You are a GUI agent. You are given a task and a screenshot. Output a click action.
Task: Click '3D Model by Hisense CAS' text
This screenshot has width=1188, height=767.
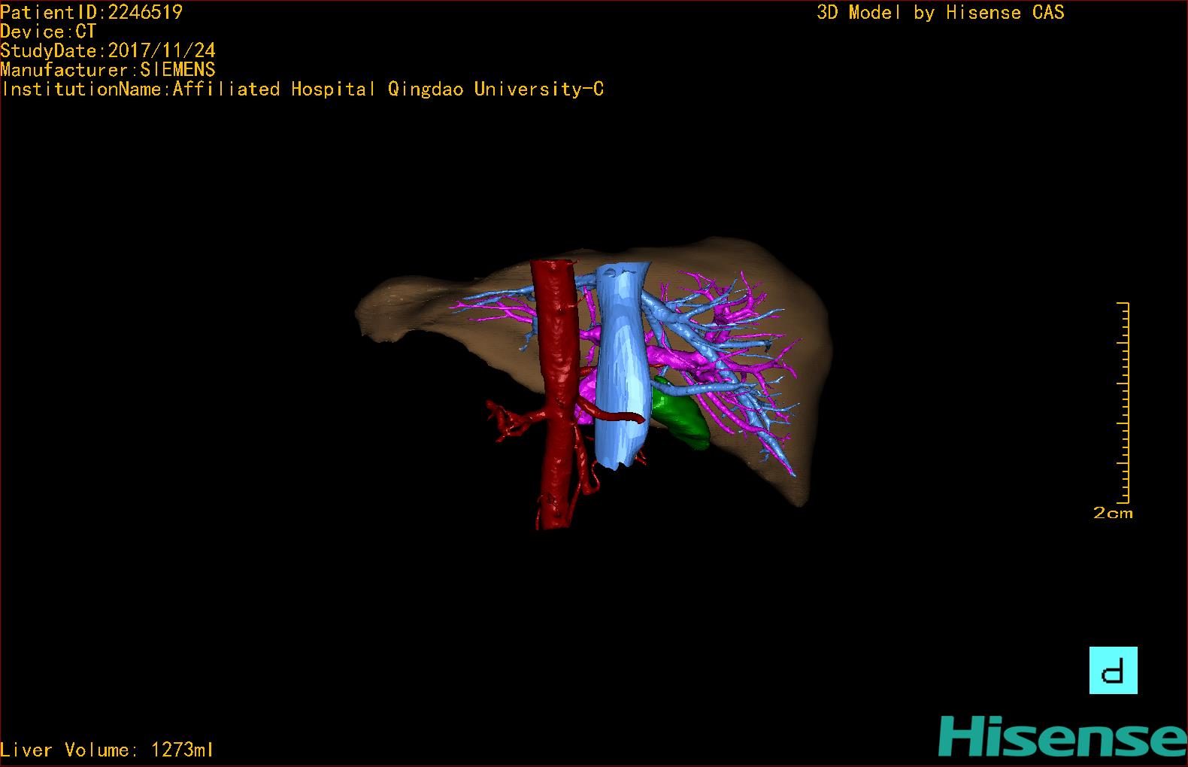coord(941,13)
